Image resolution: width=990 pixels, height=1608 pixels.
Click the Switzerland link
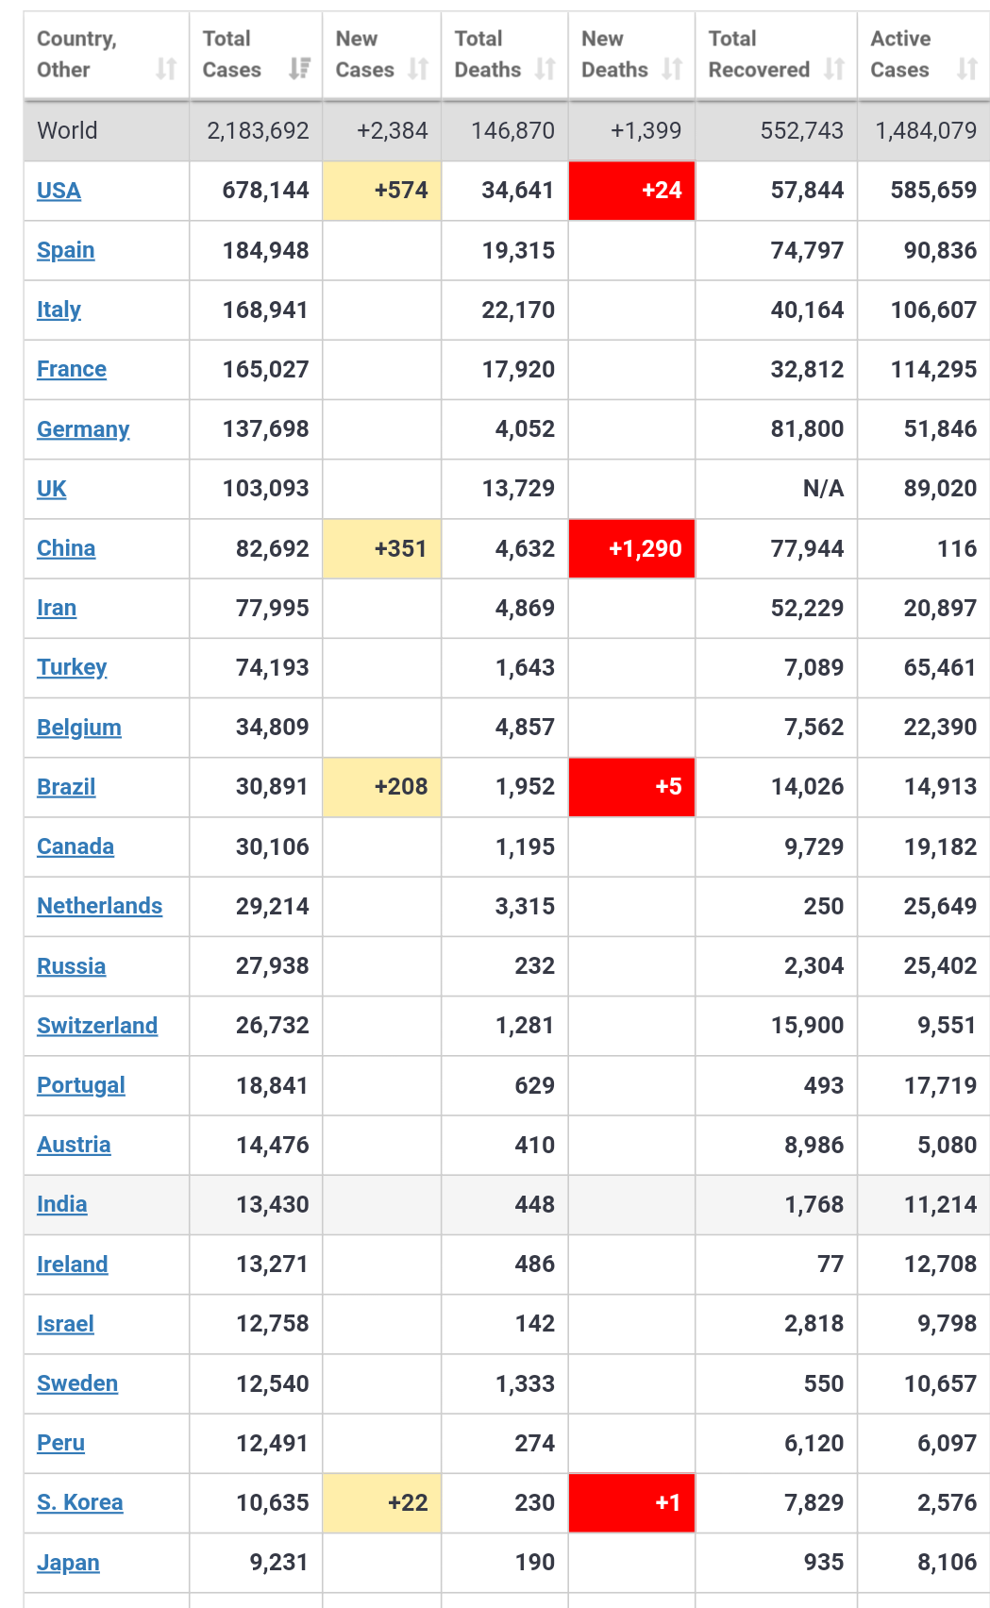pyautogui.click(x=97, y=1026)
